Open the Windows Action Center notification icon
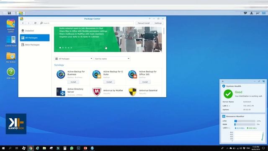The width and height of the screenshot is (268, 151). coord(263,148)
